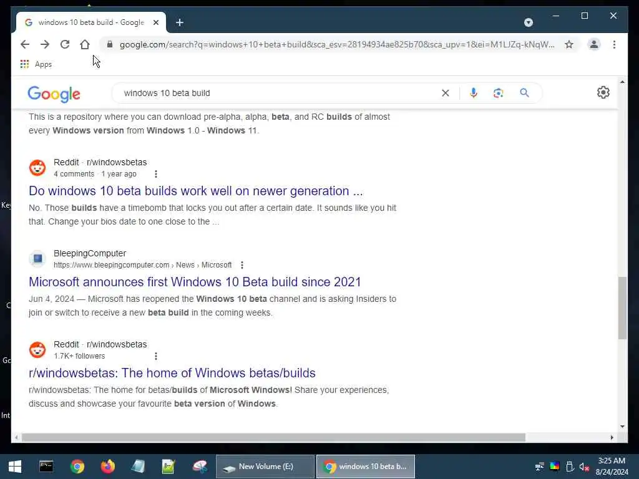The height and width of the screenshot is (479, 639).
Task: Open more options for r/windowsbetas followers result
Action: pyautogui.click(x=155, y=356)
